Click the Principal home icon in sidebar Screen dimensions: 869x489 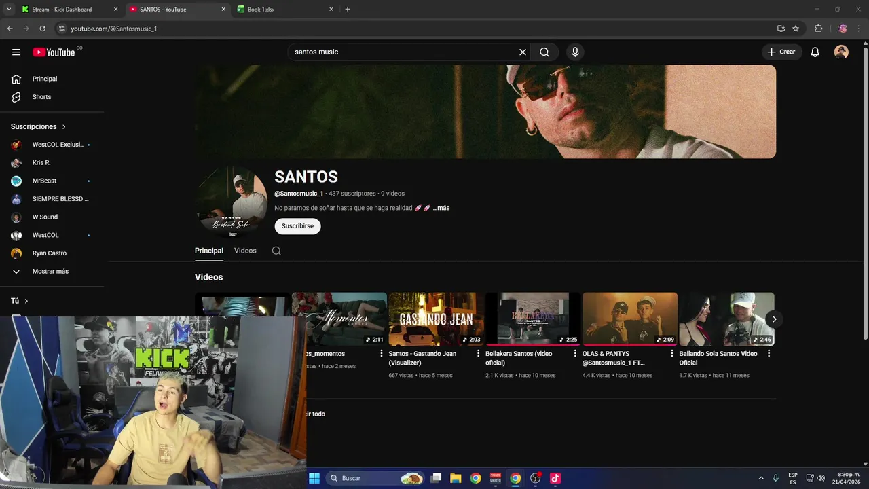[x=16, y=79]
